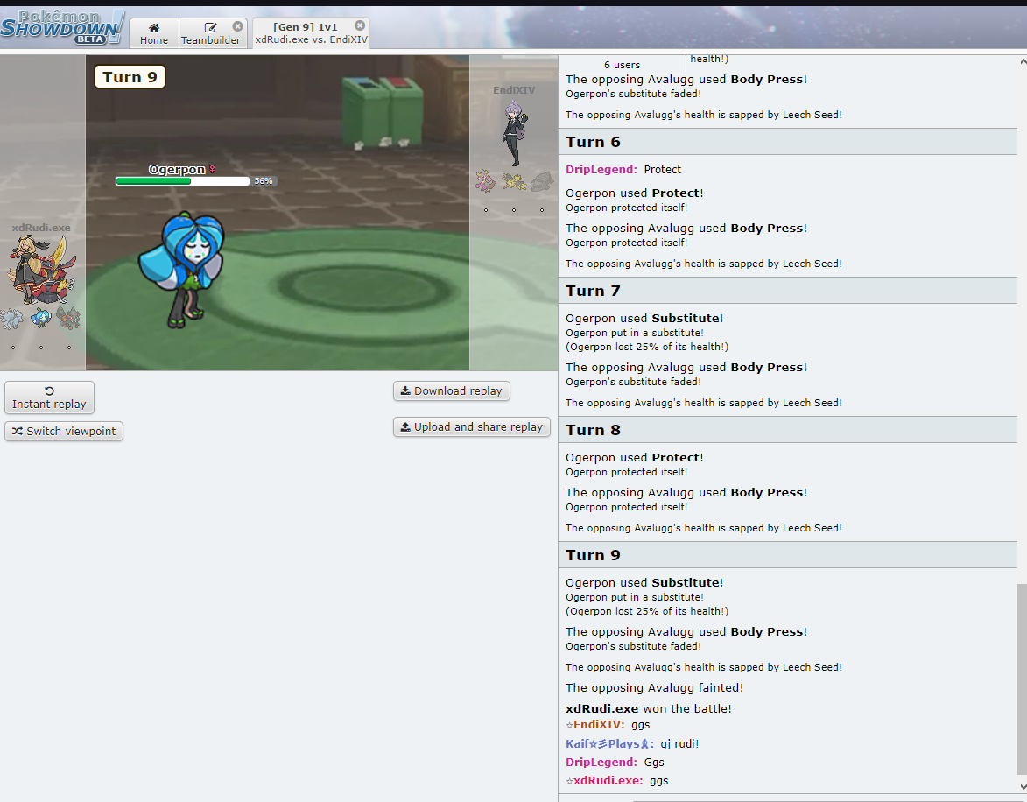This screenshot has height=802, width=1027.
Task: Click the Turn 8 header in the log
Action: pos(788,430)
